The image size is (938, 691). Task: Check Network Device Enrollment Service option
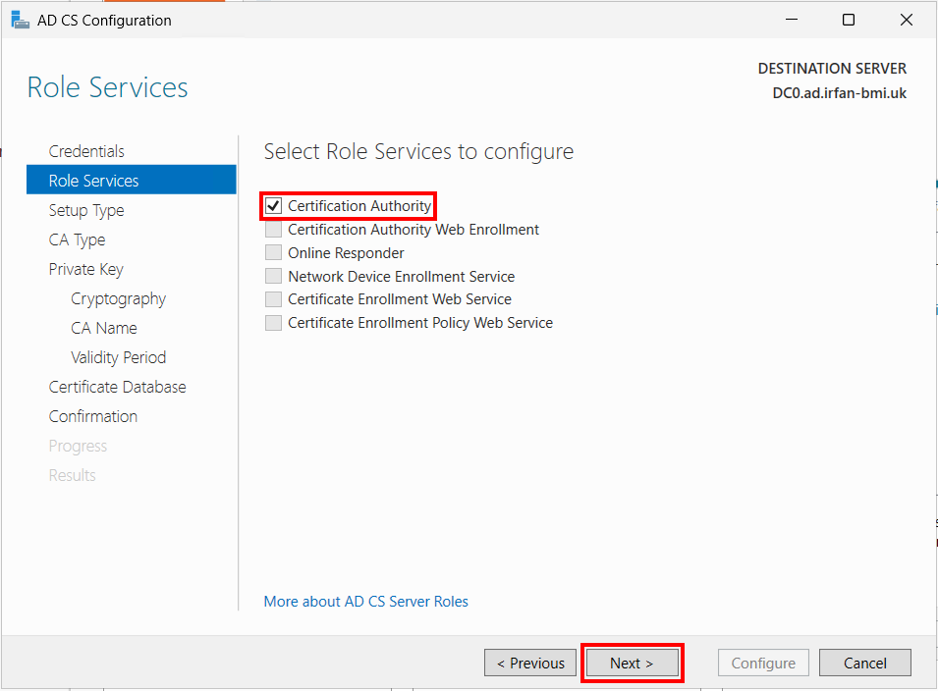click(273, 276)
